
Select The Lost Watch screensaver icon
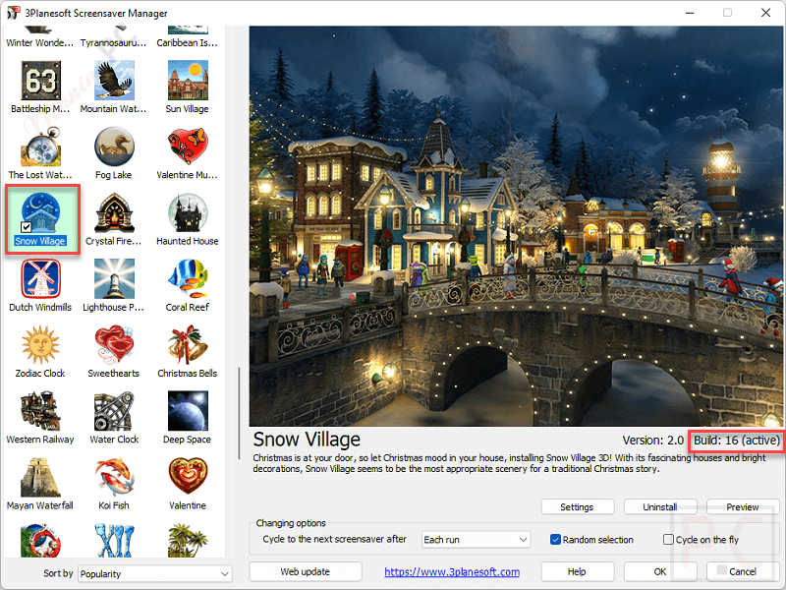click(x=40, y=147)
